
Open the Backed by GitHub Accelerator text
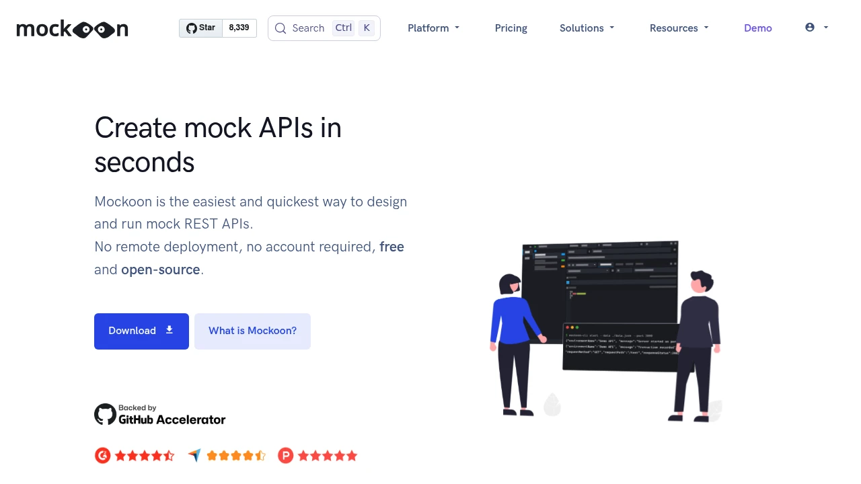(172, 414)
